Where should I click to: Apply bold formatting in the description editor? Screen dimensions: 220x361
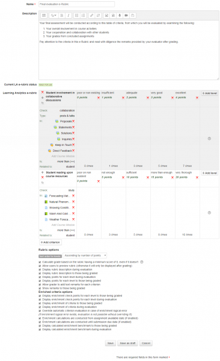pos(62,16)
